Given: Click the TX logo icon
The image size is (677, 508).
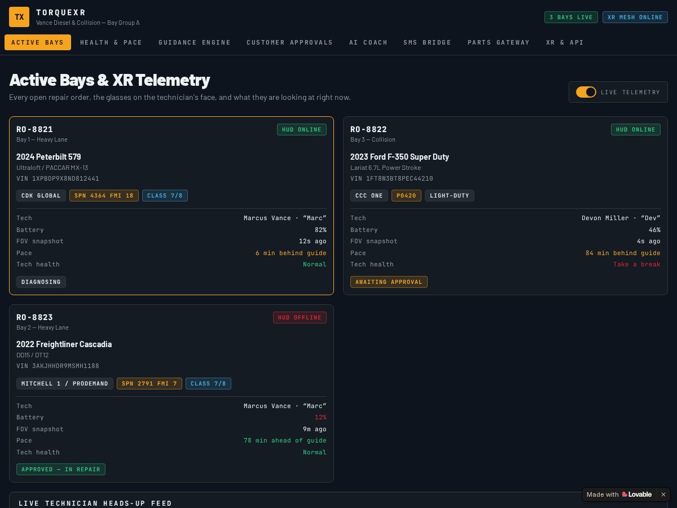Looking at the screenshot, I should 19,17.
